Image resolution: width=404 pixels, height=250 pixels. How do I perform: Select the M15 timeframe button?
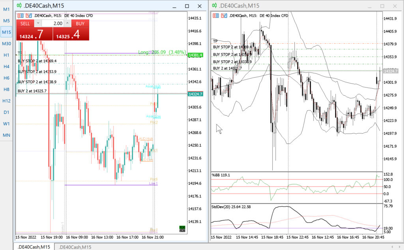pyautogui.click(x=6, y=32)
